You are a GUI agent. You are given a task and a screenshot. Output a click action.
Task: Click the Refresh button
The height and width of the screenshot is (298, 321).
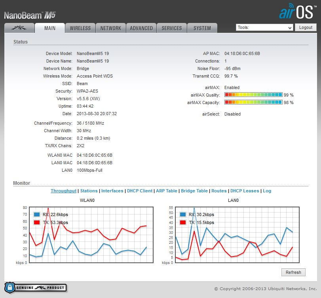click(x=293, y=272)
